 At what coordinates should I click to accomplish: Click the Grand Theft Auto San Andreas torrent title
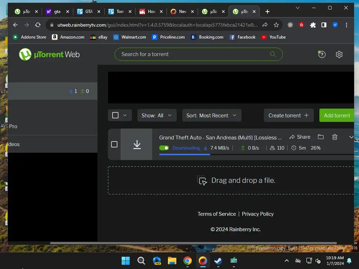(220, 137)
